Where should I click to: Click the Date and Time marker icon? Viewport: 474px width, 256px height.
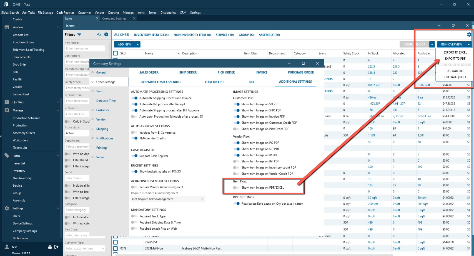point(92,101)
